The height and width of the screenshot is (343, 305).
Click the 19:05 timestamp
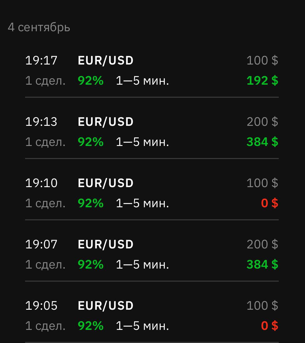point(41,306)
